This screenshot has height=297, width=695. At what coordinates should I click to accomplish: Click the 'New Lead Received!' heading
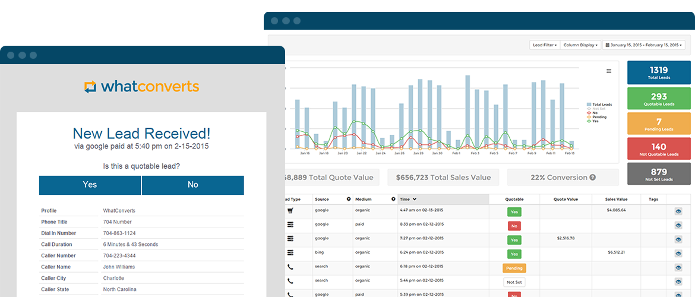point(141,133)
